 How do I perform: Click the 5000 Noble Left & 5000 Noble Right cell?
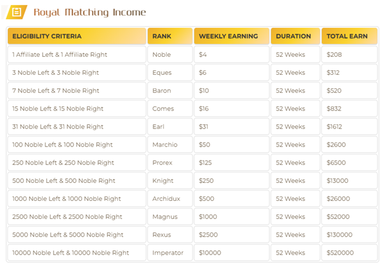[x=77, y=235]
